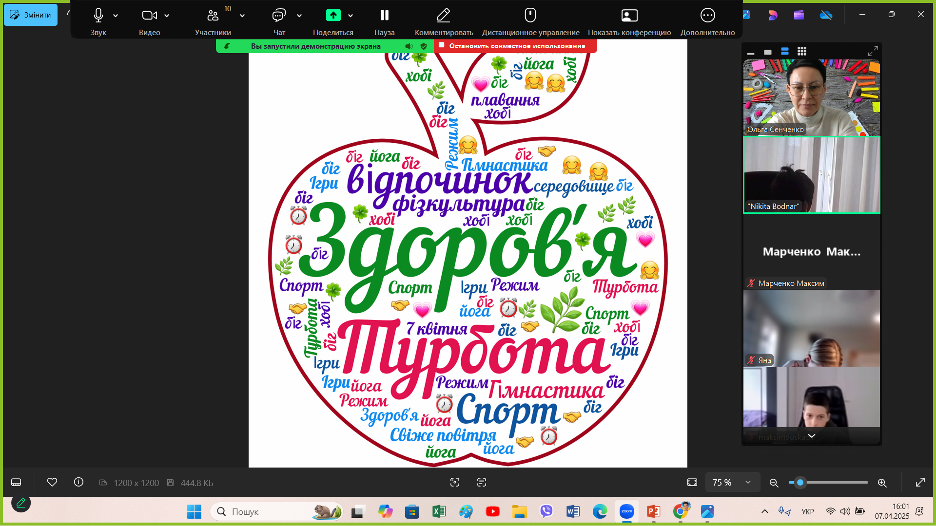Expand video options arrow next to Видео
The width and height of the screenshot is (936, 526).
167,16
